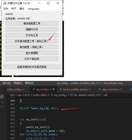The height and width of the screenshot is (140, 132).
Task: Open the Language menu
Action: 33,9
